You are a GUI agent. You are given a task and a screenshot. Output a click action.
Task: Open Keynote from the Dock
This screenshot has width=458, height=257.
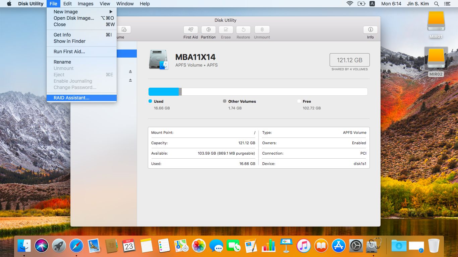(x=286, y=246)
